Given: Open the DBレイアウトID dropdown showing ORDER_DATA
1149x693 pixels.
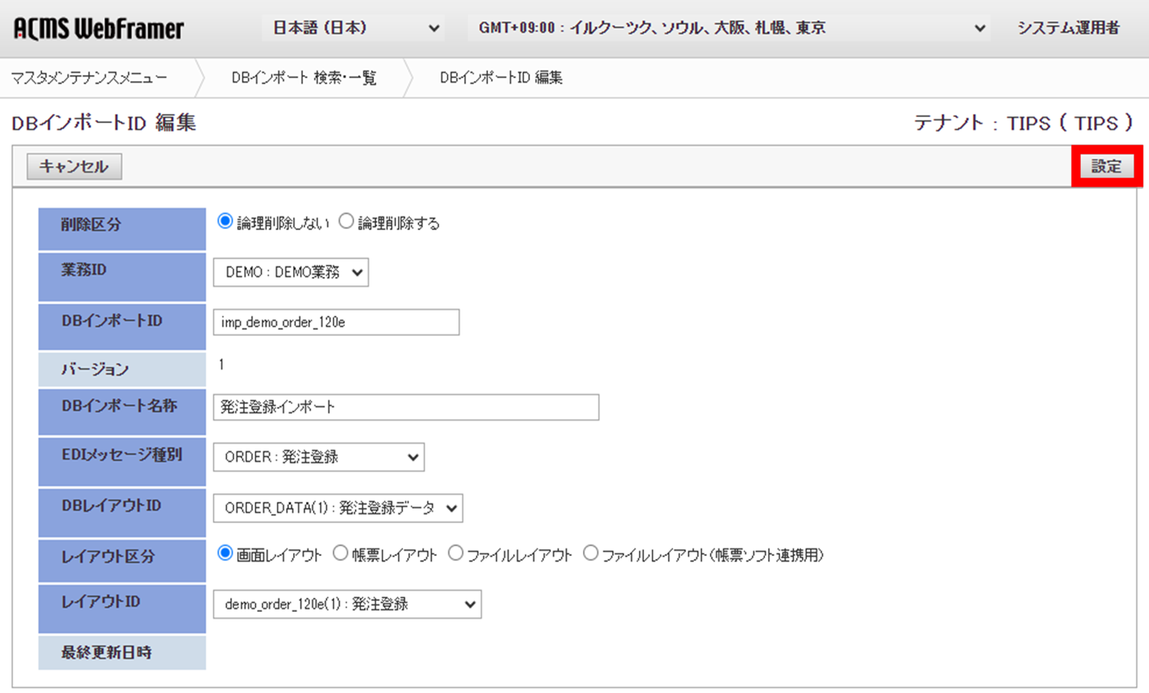Looking at the screenshot, I should coord(337,508).
